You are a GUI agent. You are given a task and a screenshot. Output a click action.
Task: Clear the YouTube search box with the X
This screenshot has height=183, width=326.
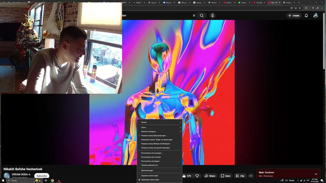pyautogui.click(x=194, y=16)
